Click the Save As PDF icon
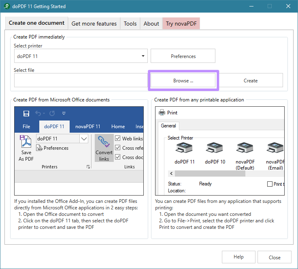298x269 pixels. pos(26,141)
